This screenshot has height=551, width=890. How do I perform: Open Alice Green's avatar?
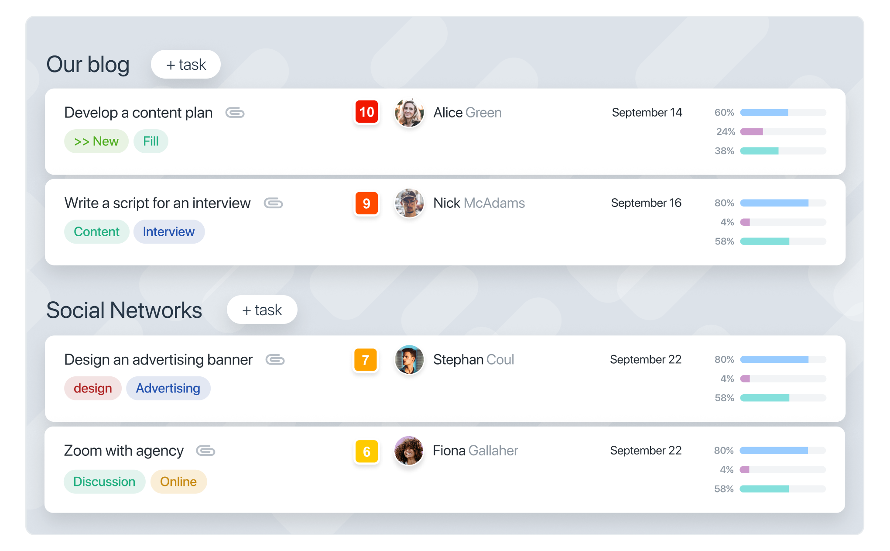pos(409,113)
